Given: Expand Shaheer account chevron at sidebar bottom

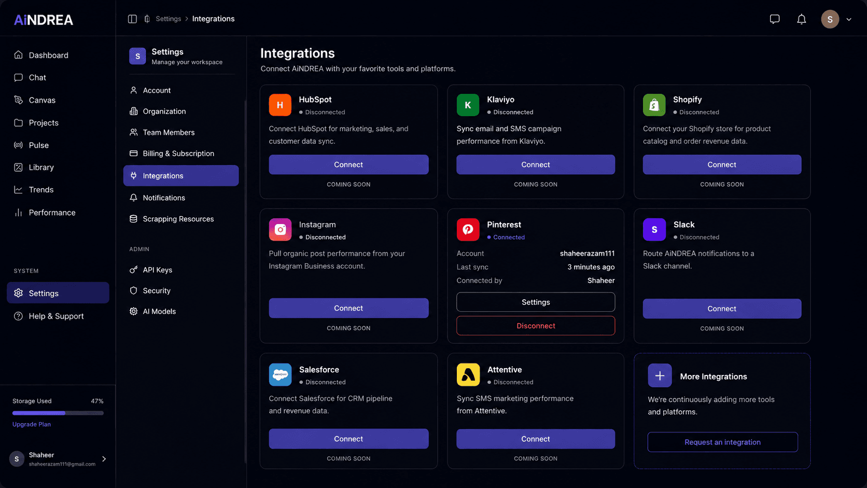Looking at the screenshot, I should click(104, 459).
